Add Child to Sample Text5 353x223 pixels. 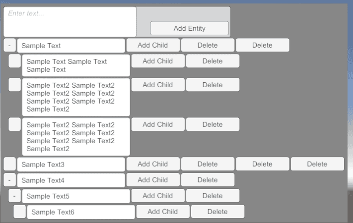click(x=158, y=196)
